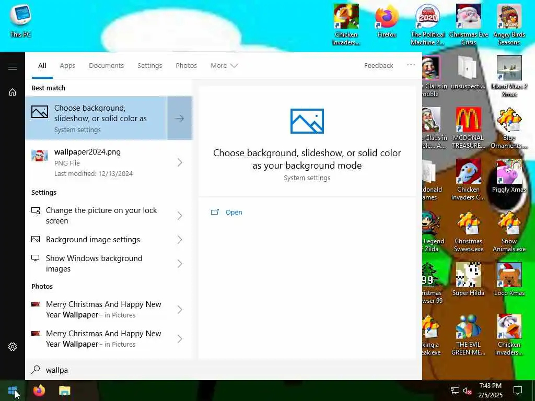
Task: Click the Windows Start button
Action: 13,391
